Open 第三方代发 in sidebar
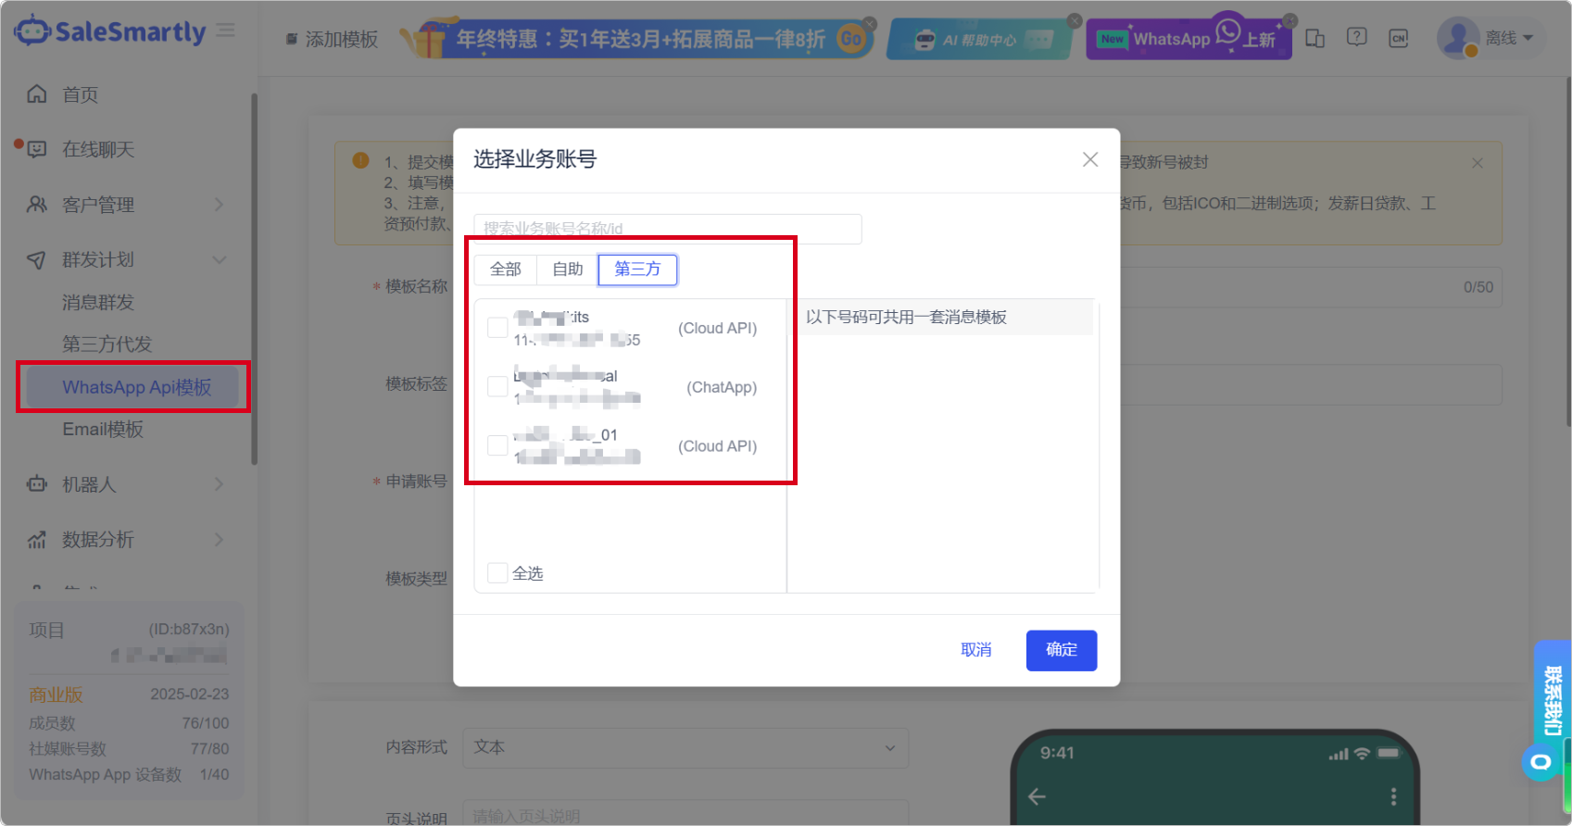Screen dimensions: 1572x826 point(107,344)
